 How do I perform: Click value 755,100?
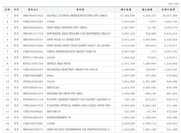129,100
